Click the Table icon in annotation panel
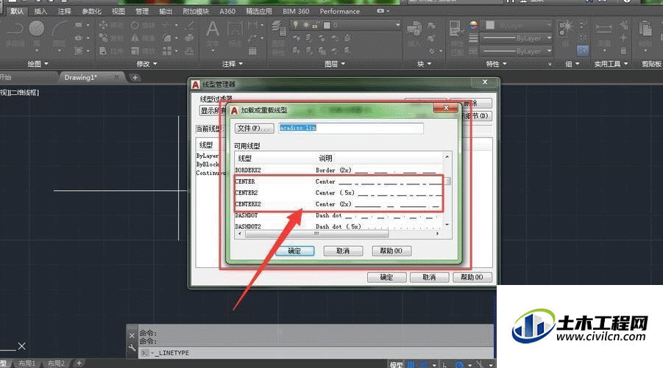663x368 pixels. (252, 51)
